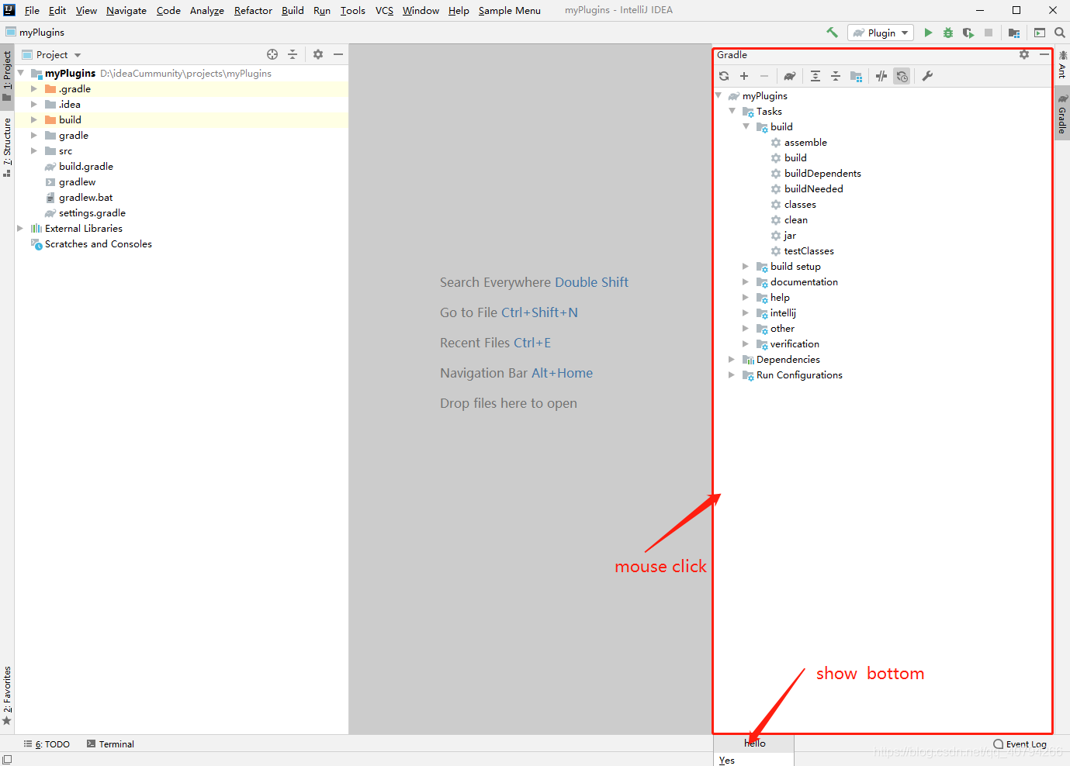
Task: Click the Build Project hammer icon
Action: (832, 33)
